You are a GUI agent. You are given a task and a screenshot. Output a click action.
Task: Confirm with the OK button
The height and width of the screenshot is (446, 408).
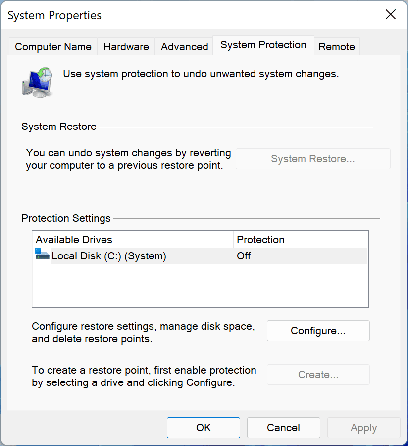point(204,428)
